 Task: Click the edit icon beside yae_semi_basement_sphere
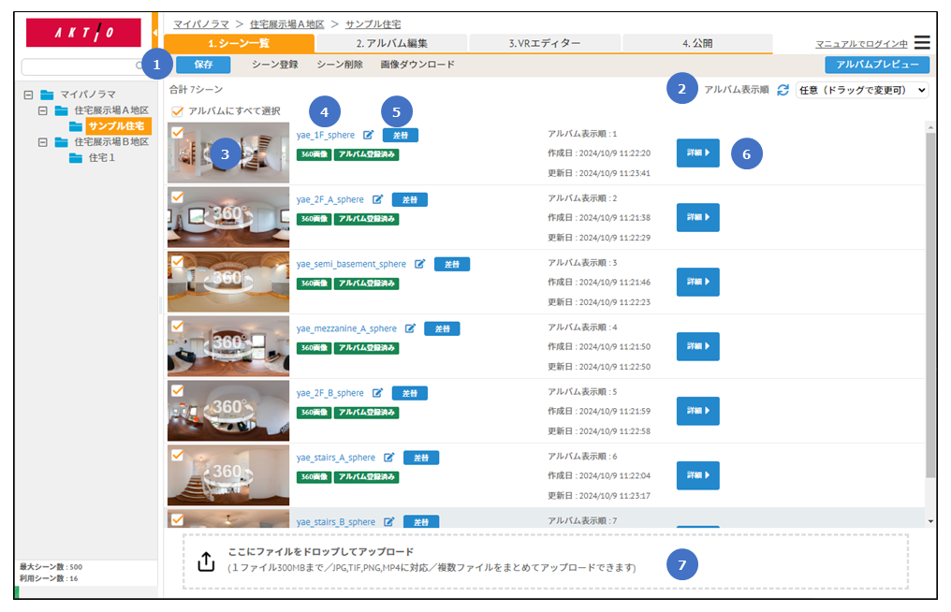tap(419, 264)
